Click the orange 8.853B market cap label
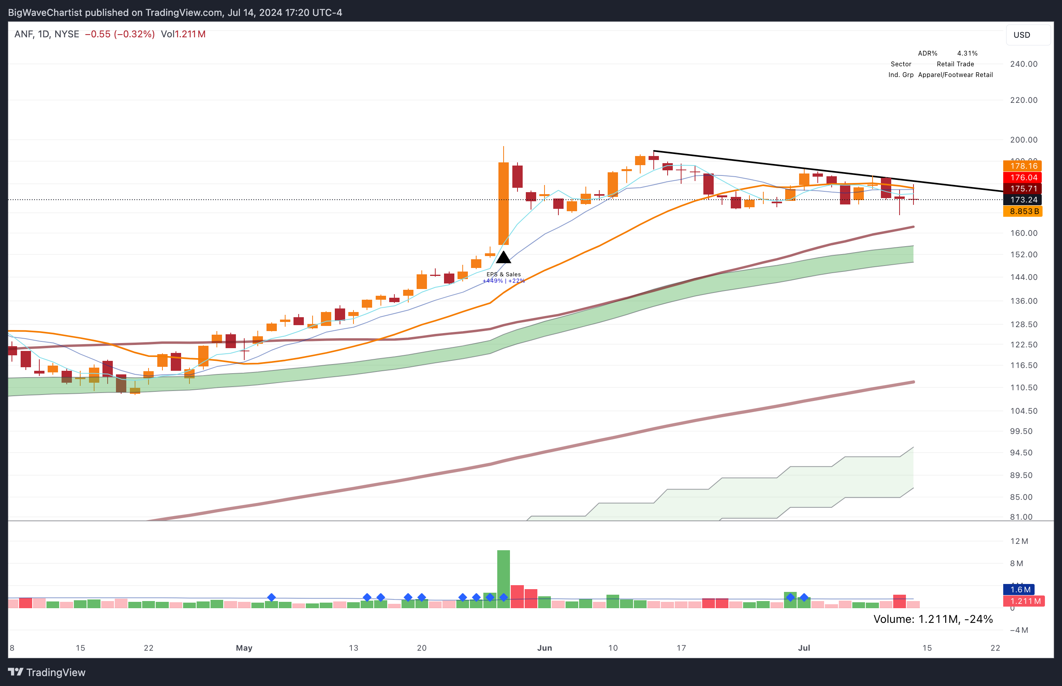Image resolution: width=1062 pixels, height=686 pixels. 1023,212
